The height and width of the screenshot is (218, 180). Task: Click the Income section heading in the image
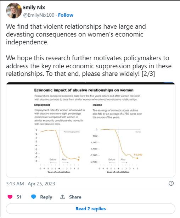(x=97, y=105)
